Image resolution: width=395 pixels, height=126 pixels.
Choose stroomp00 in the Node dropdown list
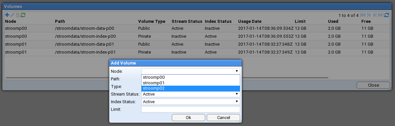(x=191, y=77)
